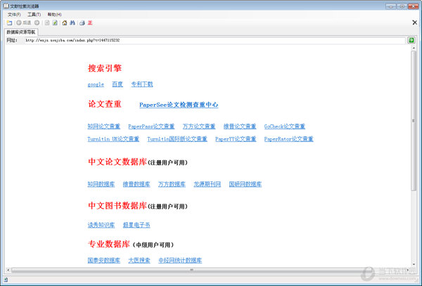Open the binoculars search icon

[72, 23]
